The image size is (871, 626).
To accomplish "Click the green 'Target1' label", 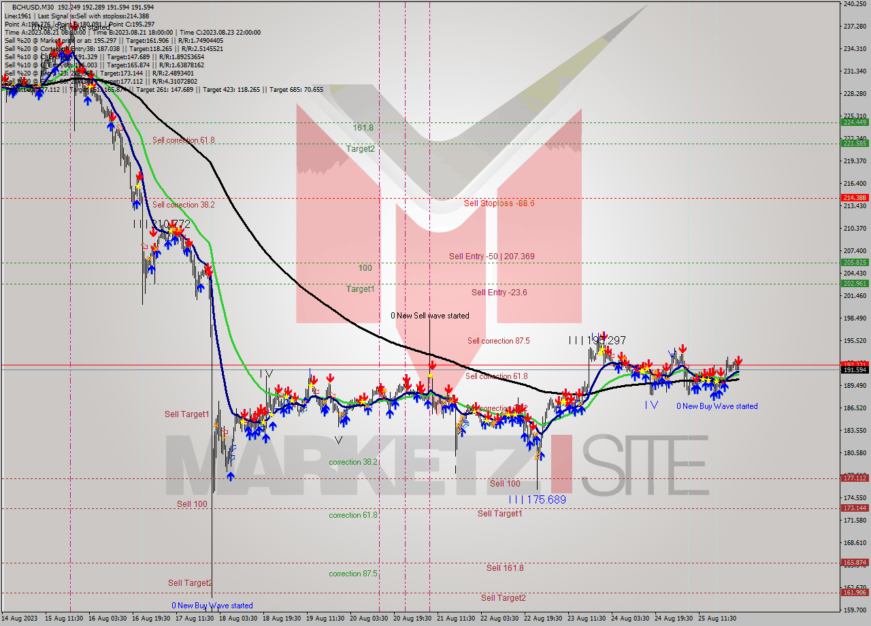I will click(360, 289).
